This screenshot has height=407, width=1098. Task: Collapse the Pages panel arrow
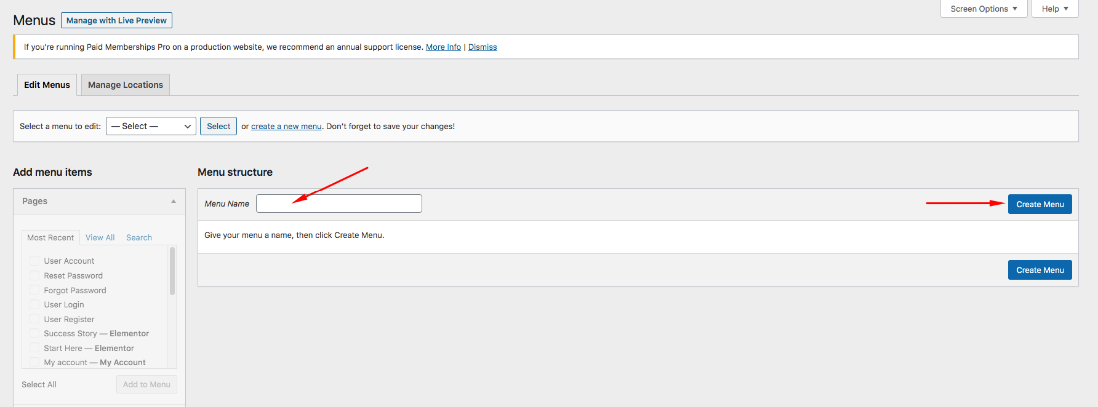click(174, 201)
